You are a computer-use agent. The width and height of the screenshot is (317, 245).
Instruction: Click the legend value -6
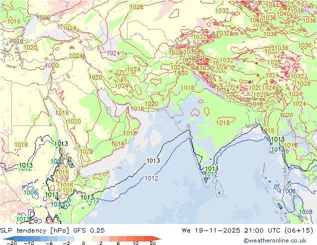pos(48,243)
